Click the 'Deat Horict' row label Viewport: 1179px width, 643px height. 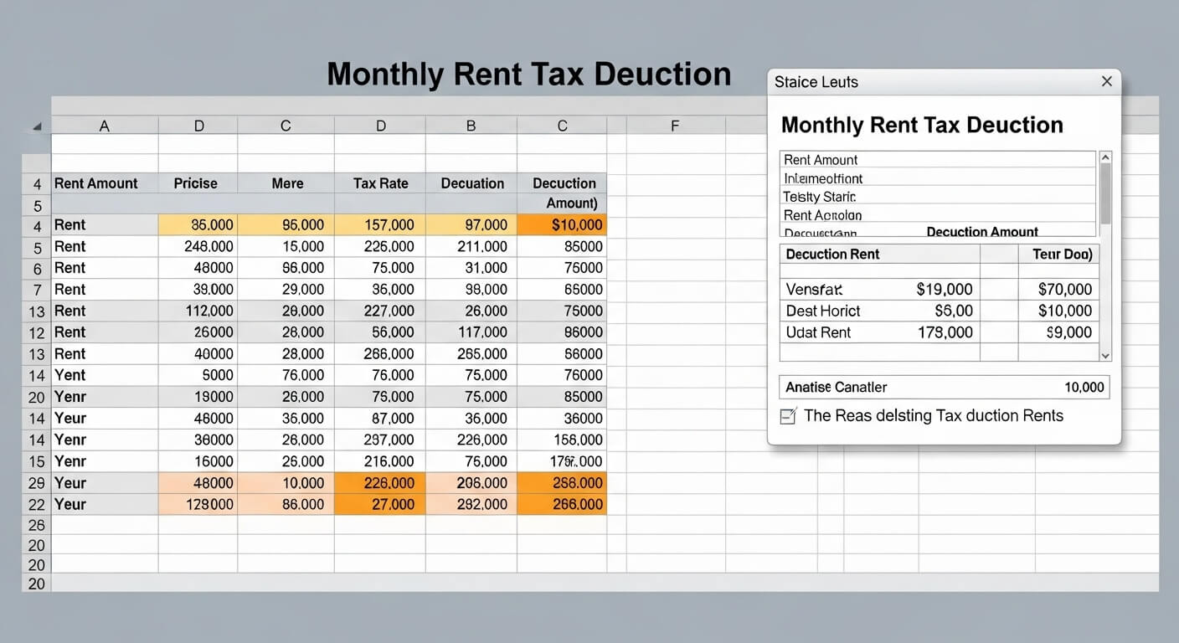[823, 311]
